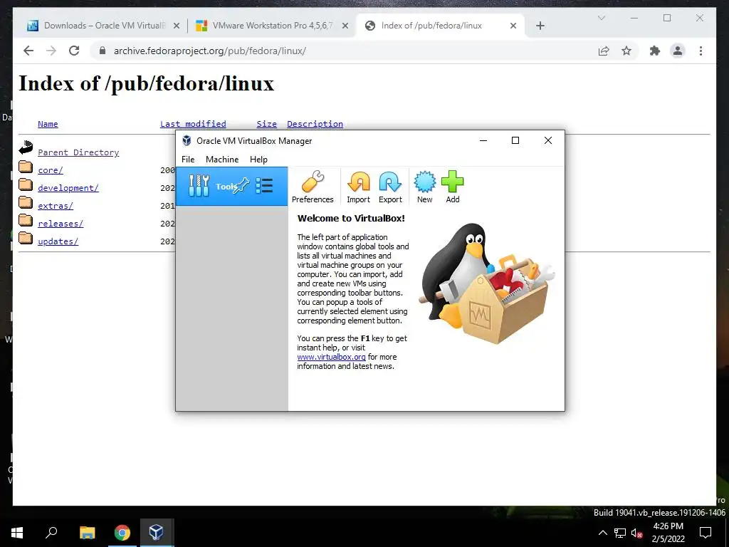This screenshot has height=547, width=729.
Task: Open File Explorer from taskbar
Action: pyautogui.click(x=88, y=533)
